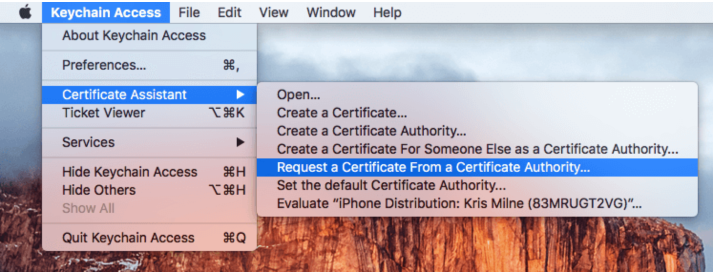Viewport: 713px width, 272px height.
Task: Select Evaluate iPhone Distribution: Kris Milne
Action: coord(477,204)
